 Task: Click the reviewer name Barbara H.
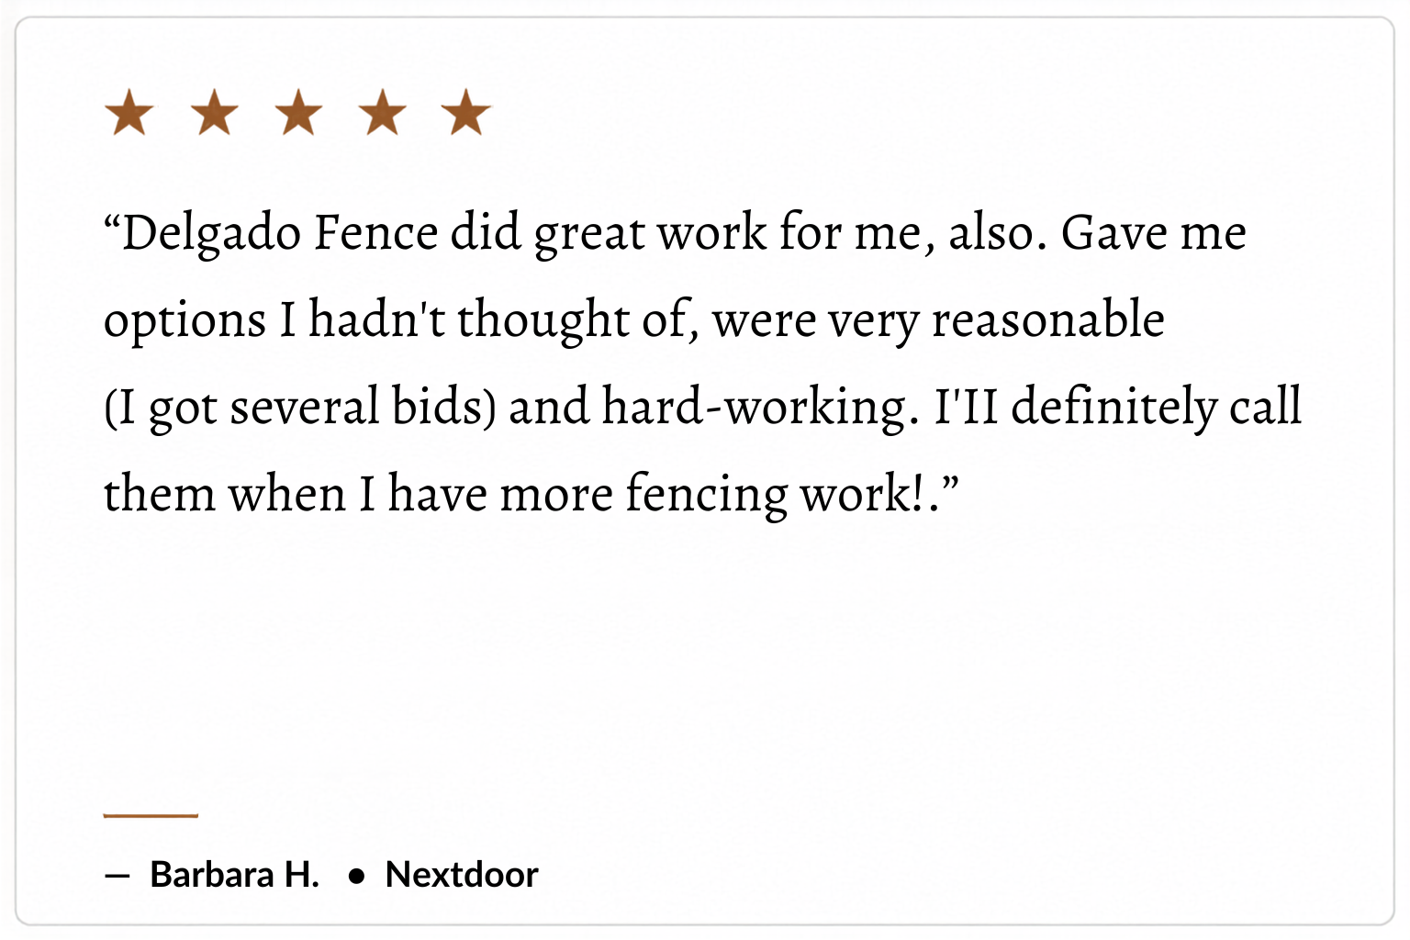tap(235, 875)
